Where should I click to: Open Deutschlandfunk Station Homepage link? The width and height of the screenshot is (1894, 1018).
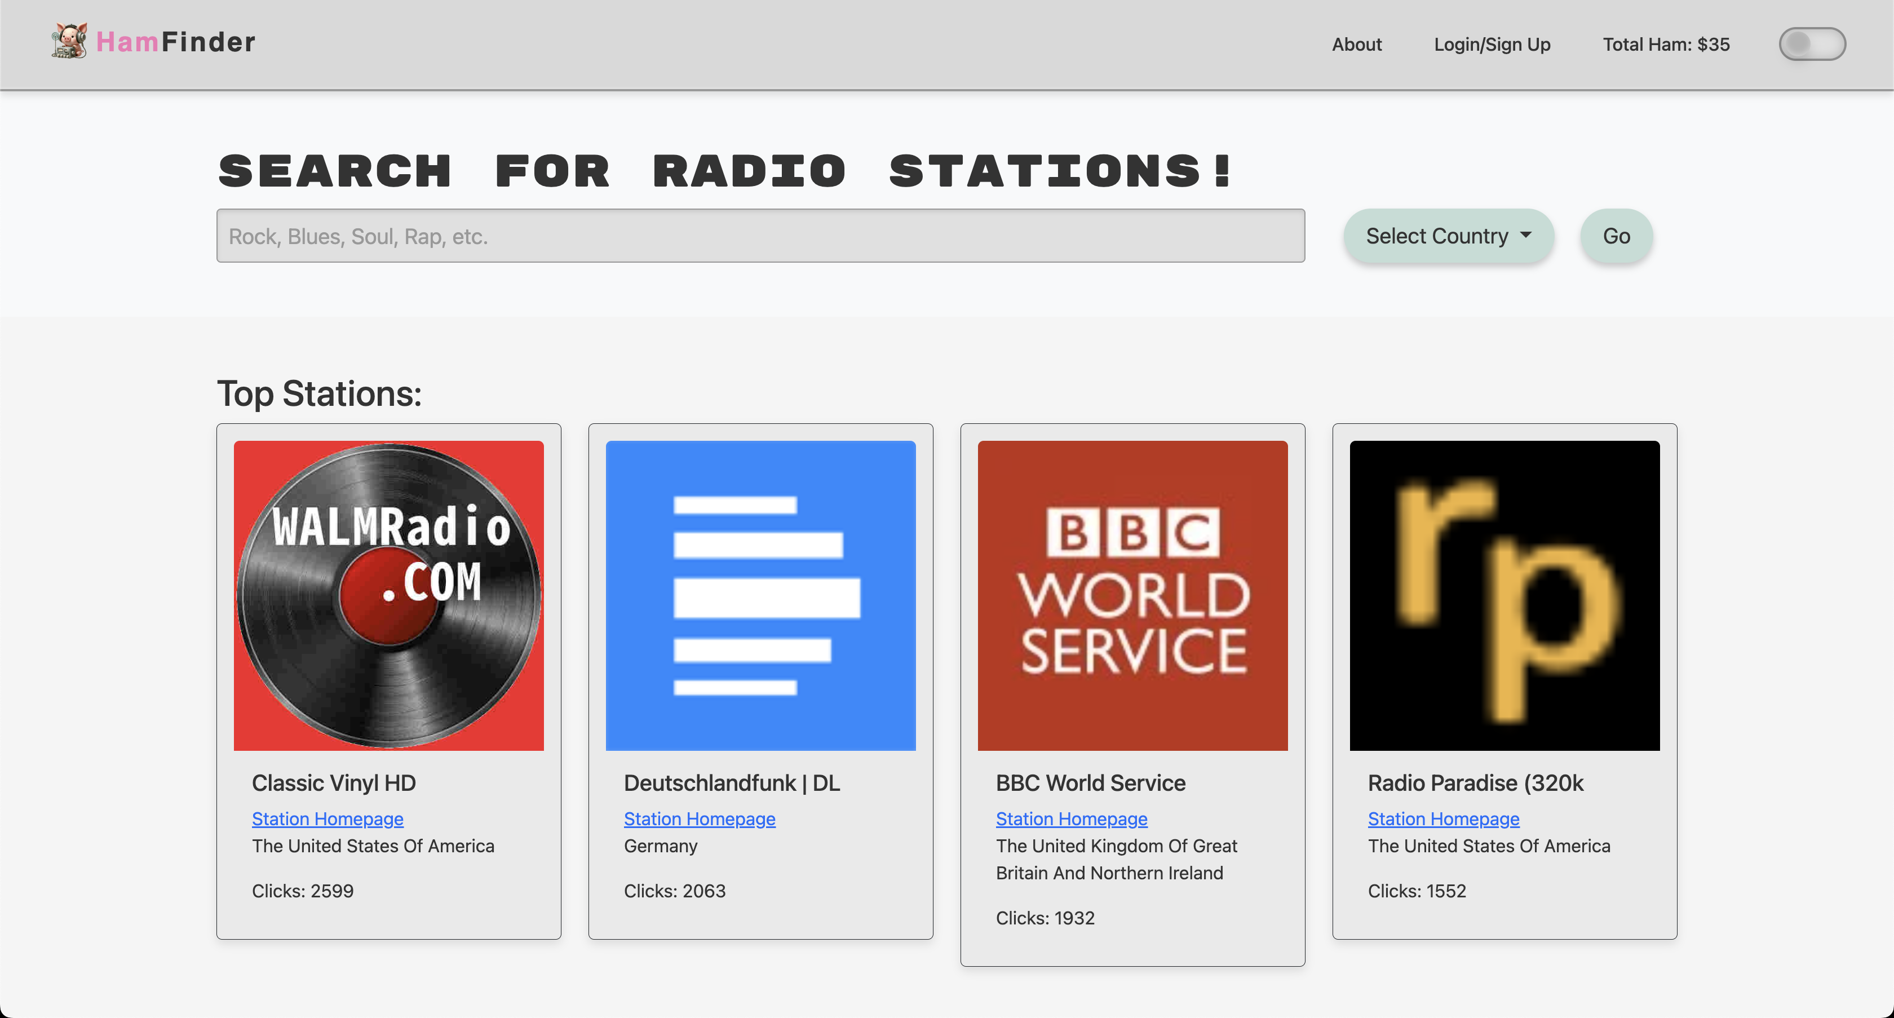pyautogui.click(x=699, y=819)
